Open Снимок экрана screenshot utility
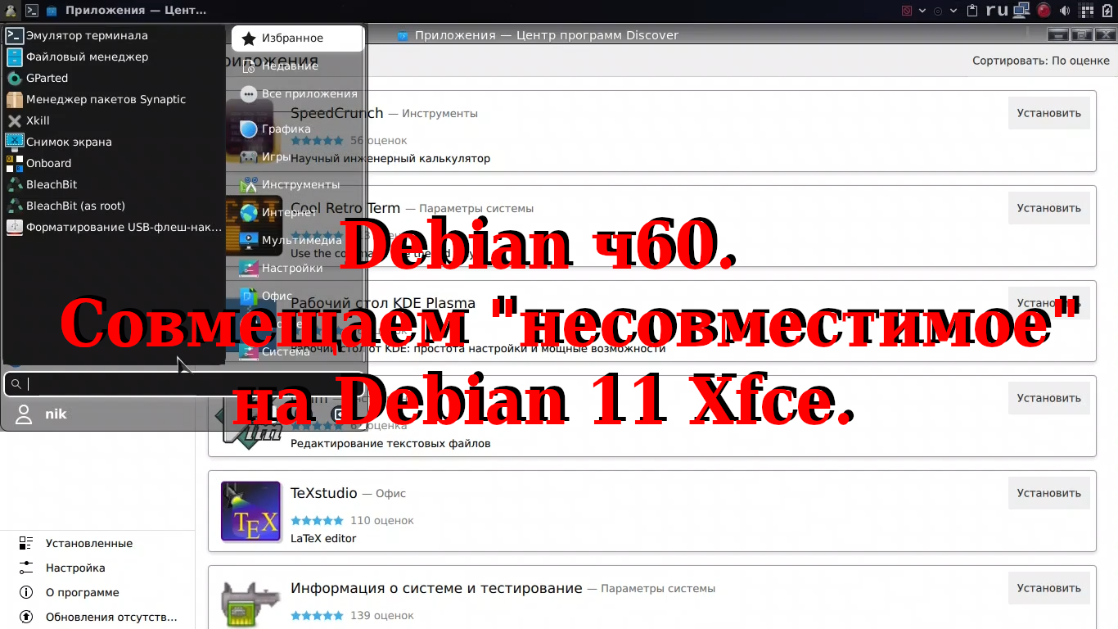The image size is (1118, 629). [x=114, y=142]
